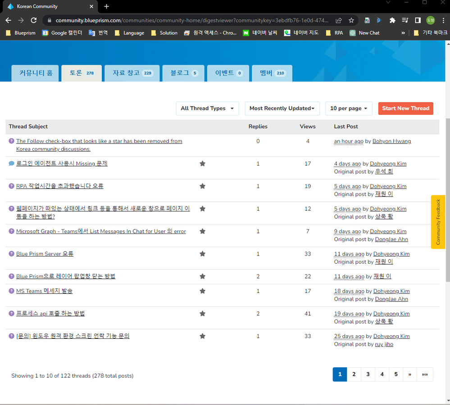Go to page 3 of threads
The image size is (450, 405).
(368, 374)
